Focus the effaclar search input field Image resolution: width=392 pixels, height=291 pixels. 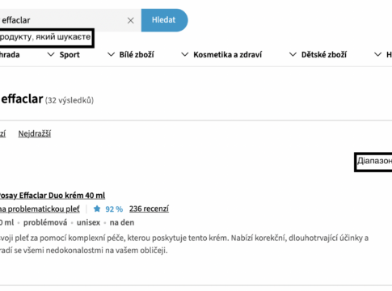pyautogui.click(x=62, y=20)
